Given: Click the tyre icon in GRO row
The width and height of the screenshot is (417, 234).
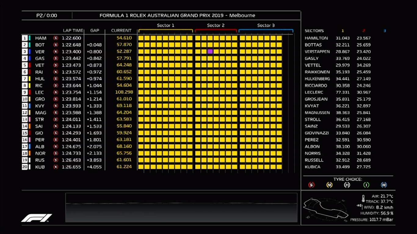Looking at the screenshot, I should (56, 99).
